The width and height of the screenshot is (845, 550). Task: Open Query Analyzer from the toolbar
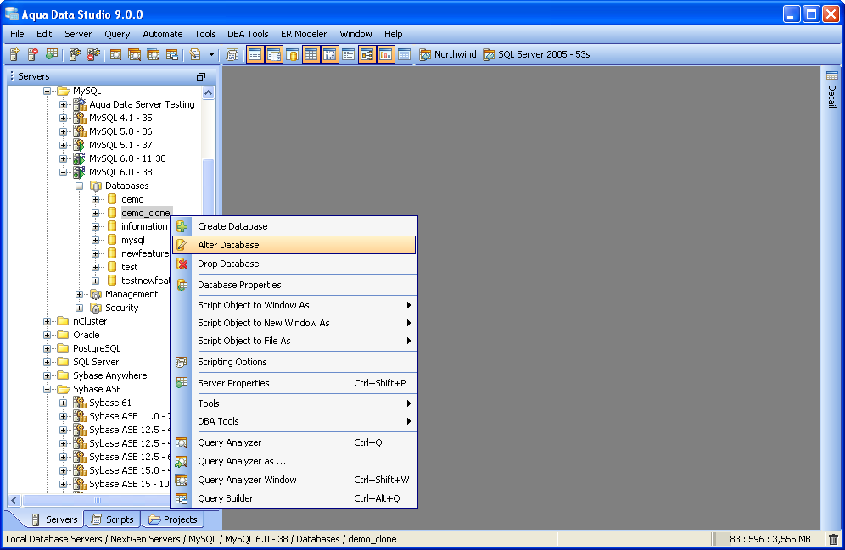115,54
